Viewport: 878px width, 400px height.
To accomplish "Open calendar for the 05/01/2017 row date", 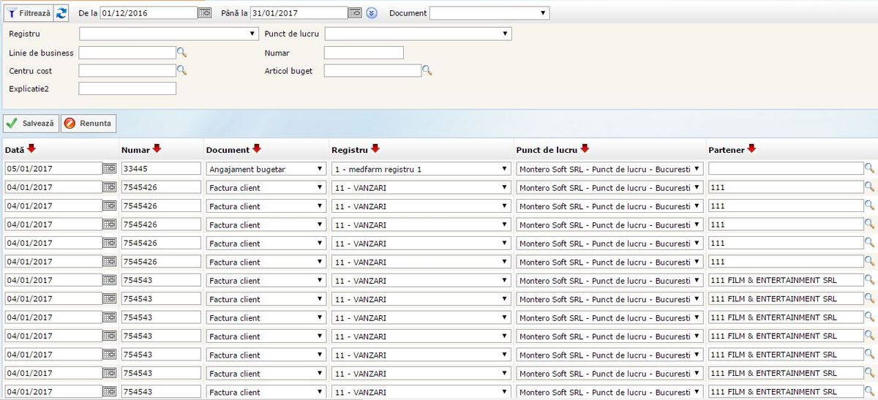I will pyautogui.click(x=109, y=168).
